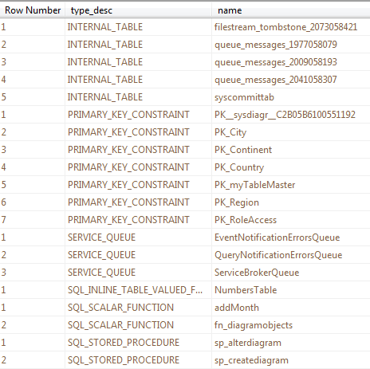The height and width of the screenshot is (369, 370).
Task: Select the filestream_tombstone_2073058421 cell
Action: pos(291,27)
